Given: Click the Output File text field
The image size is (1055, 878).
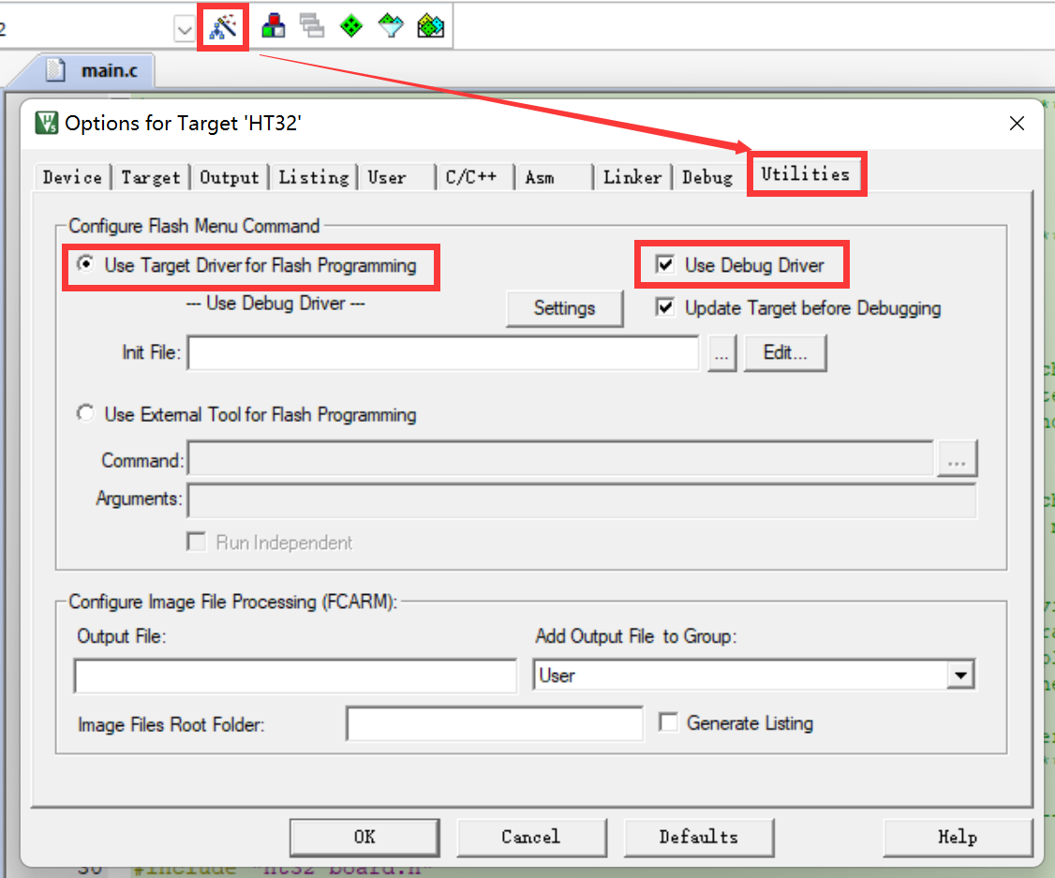Looking at the screenshot, I should [295, 676].
